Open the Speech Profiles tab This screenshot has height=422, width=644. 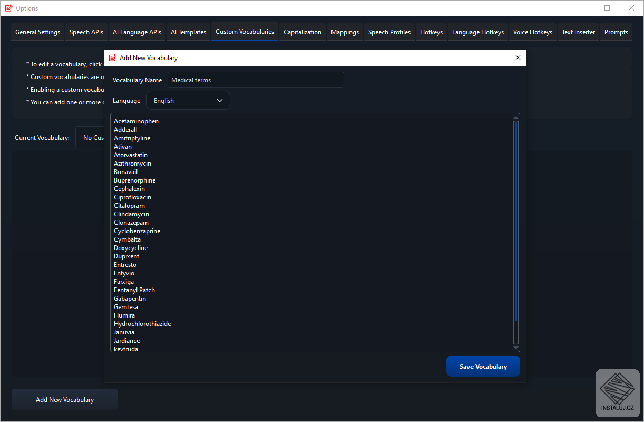[x=389, y=32]
